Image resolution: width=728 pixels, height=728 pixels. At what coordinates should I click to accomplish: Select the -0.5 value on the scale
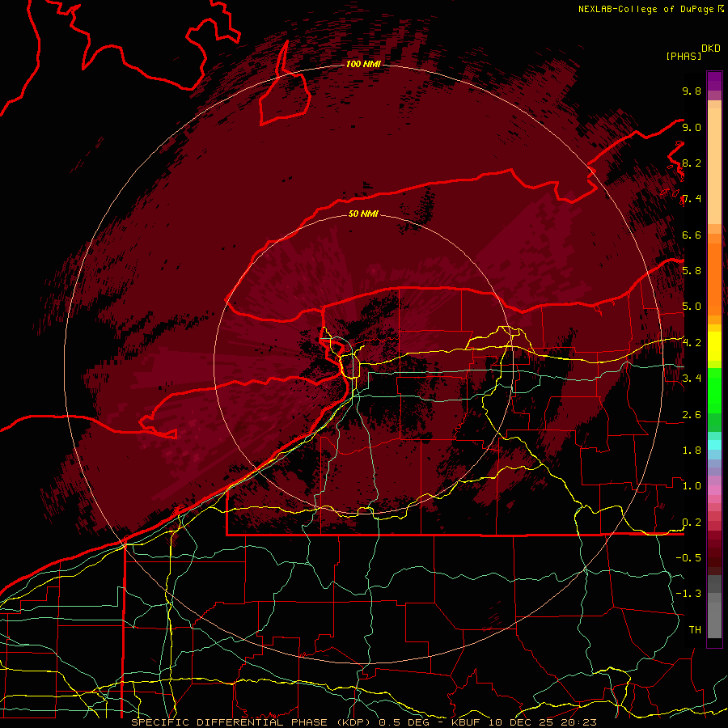(x=688, y=557)
